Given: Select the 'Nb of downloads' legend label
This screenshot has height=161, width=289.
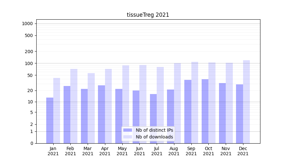Looking at the screenshot, I should (154, 137).
